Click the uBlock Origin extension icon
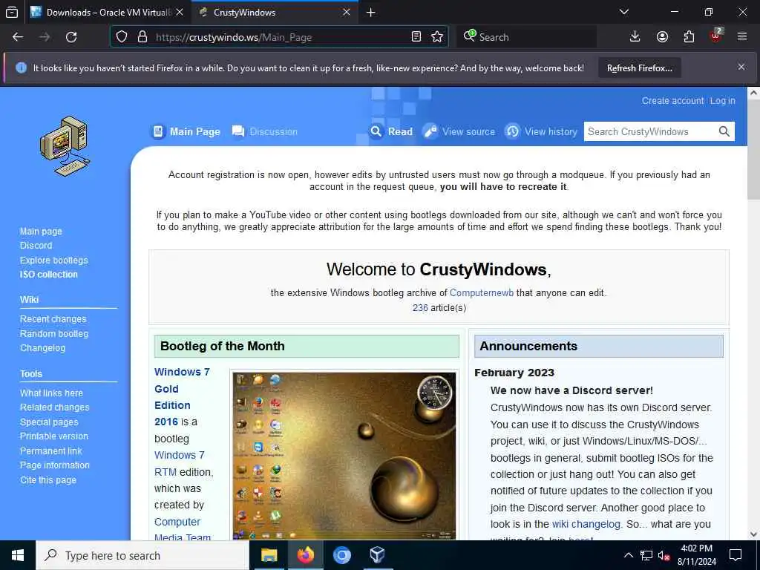760x570 pixels. (x=716, y=36)
